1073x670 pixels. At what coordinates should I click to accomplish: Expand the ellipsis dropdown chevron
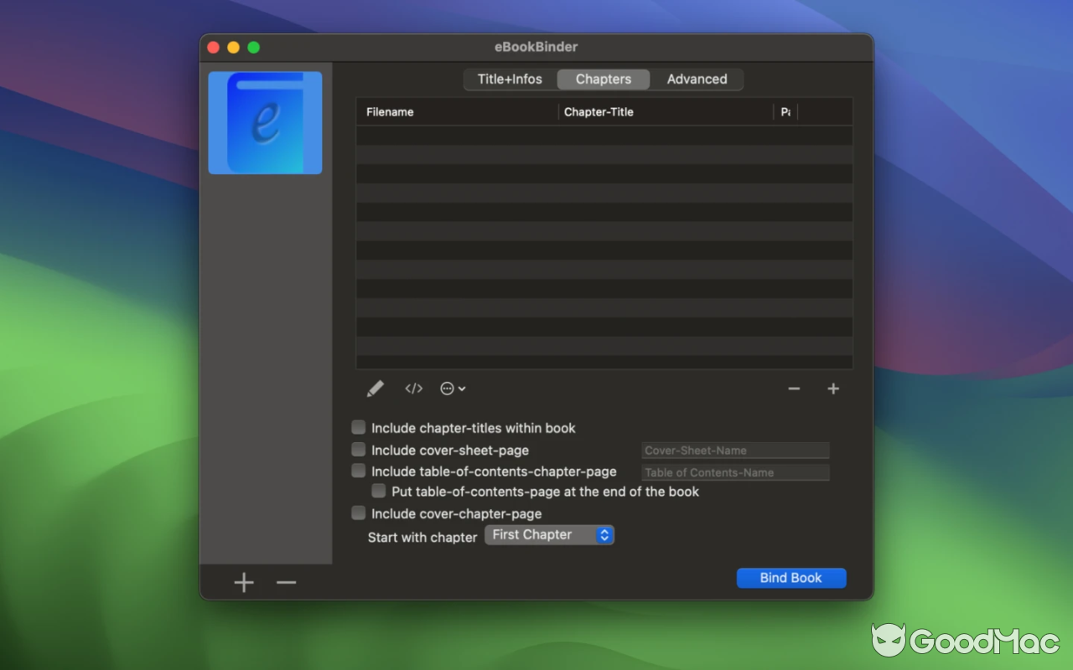point(462,388)
